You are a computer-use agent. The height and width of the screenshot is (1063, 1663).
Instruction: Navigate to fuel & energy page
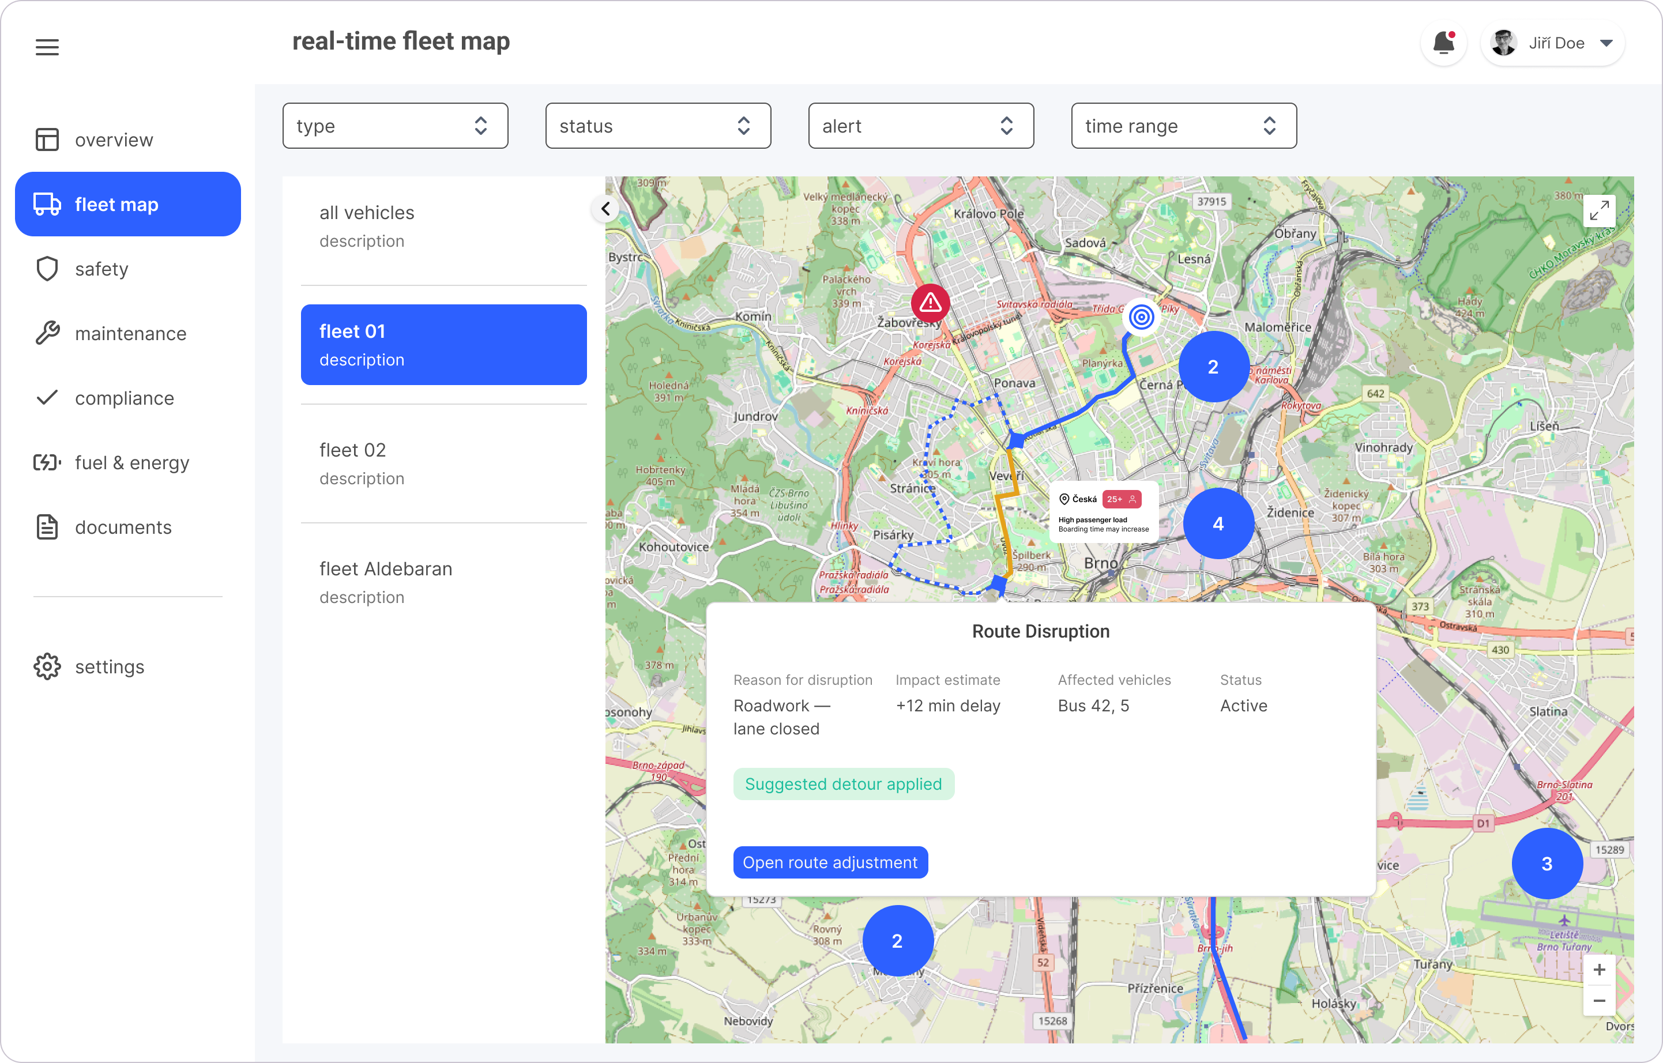pos(131,462)
